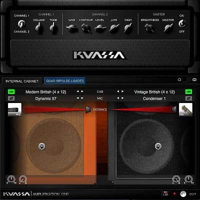Image resolution: width=200 pixels, height=200 pixels.
Task: Click the right cabinet level knob
Action: [188, 179]
